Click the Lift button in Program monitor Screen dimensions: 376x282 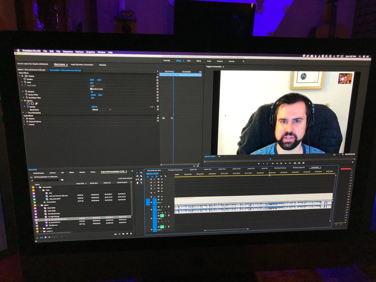(x=295, y=163)
